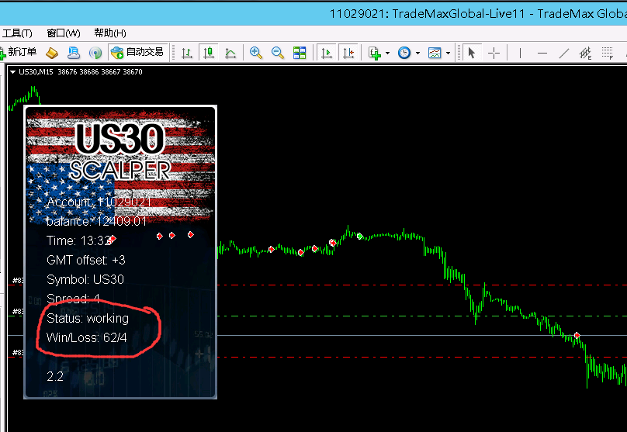The image size is (627, 432).
Task: Click the US30 SCALPER logo on panel
Action: pyautogui.click(x=120, y=150)
